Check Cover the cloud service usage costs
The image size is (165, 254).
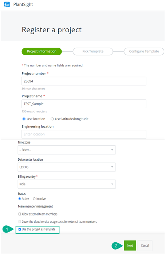click(20, 222)
